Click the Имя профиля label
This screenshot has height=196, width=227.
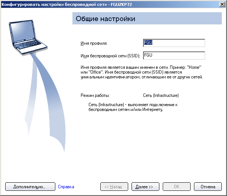94,44
